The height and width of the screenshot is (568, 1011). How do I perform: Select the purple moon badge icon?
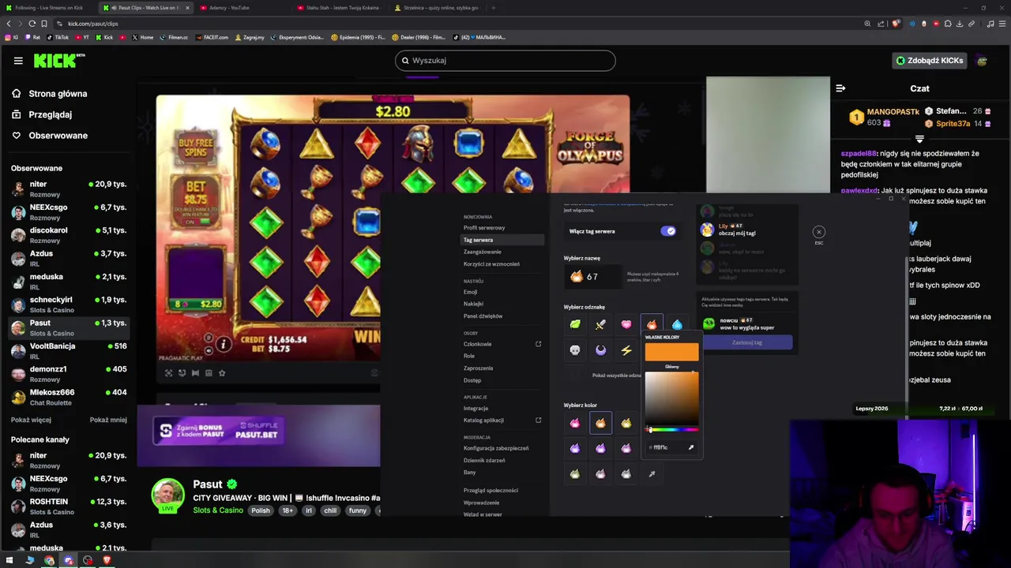[600, 349]
